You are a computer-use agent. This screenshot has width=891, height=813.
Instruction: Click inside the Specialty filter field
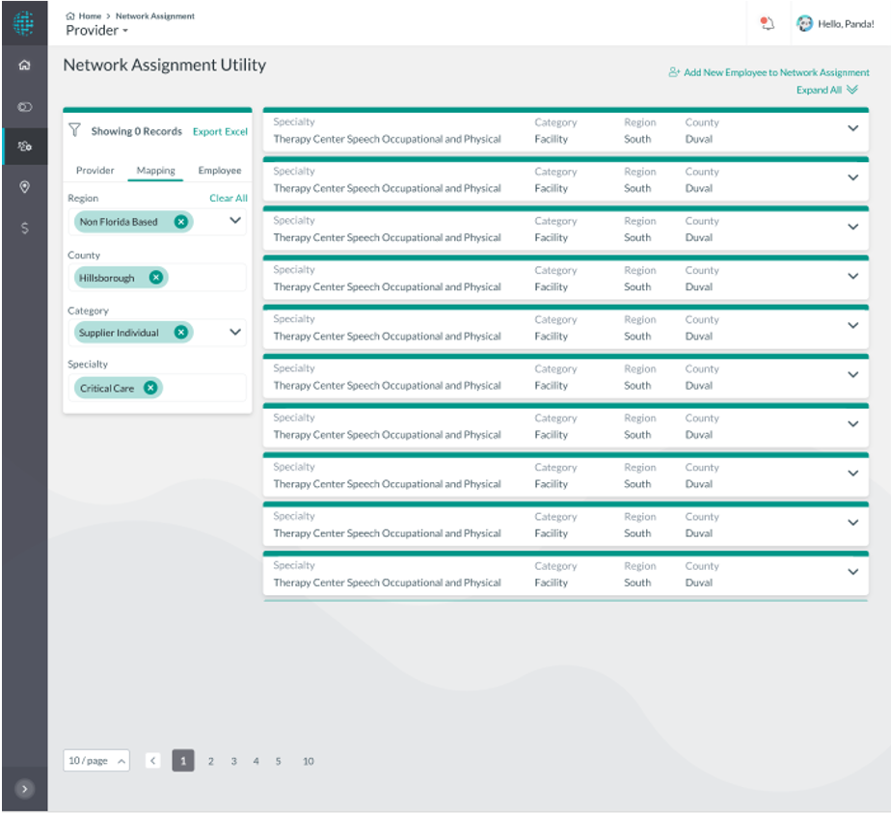click(157, 388)
